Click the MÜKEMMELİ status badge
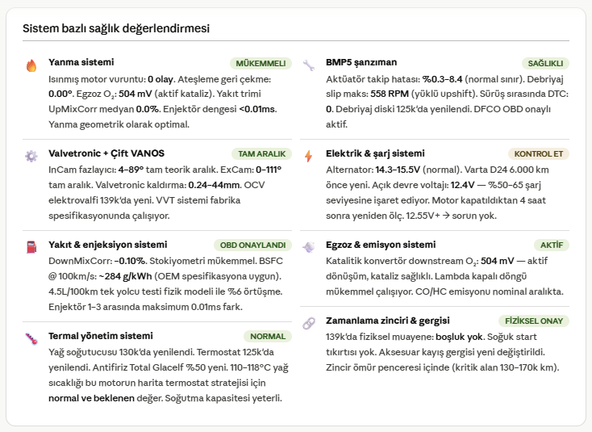 point(261,63)
